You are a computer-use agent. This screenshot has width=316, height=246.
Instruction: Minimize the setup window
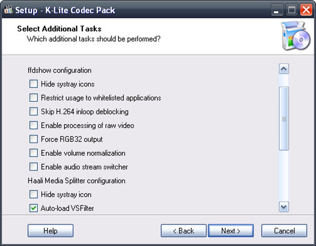pyautogui.click(x=277, y=10)
